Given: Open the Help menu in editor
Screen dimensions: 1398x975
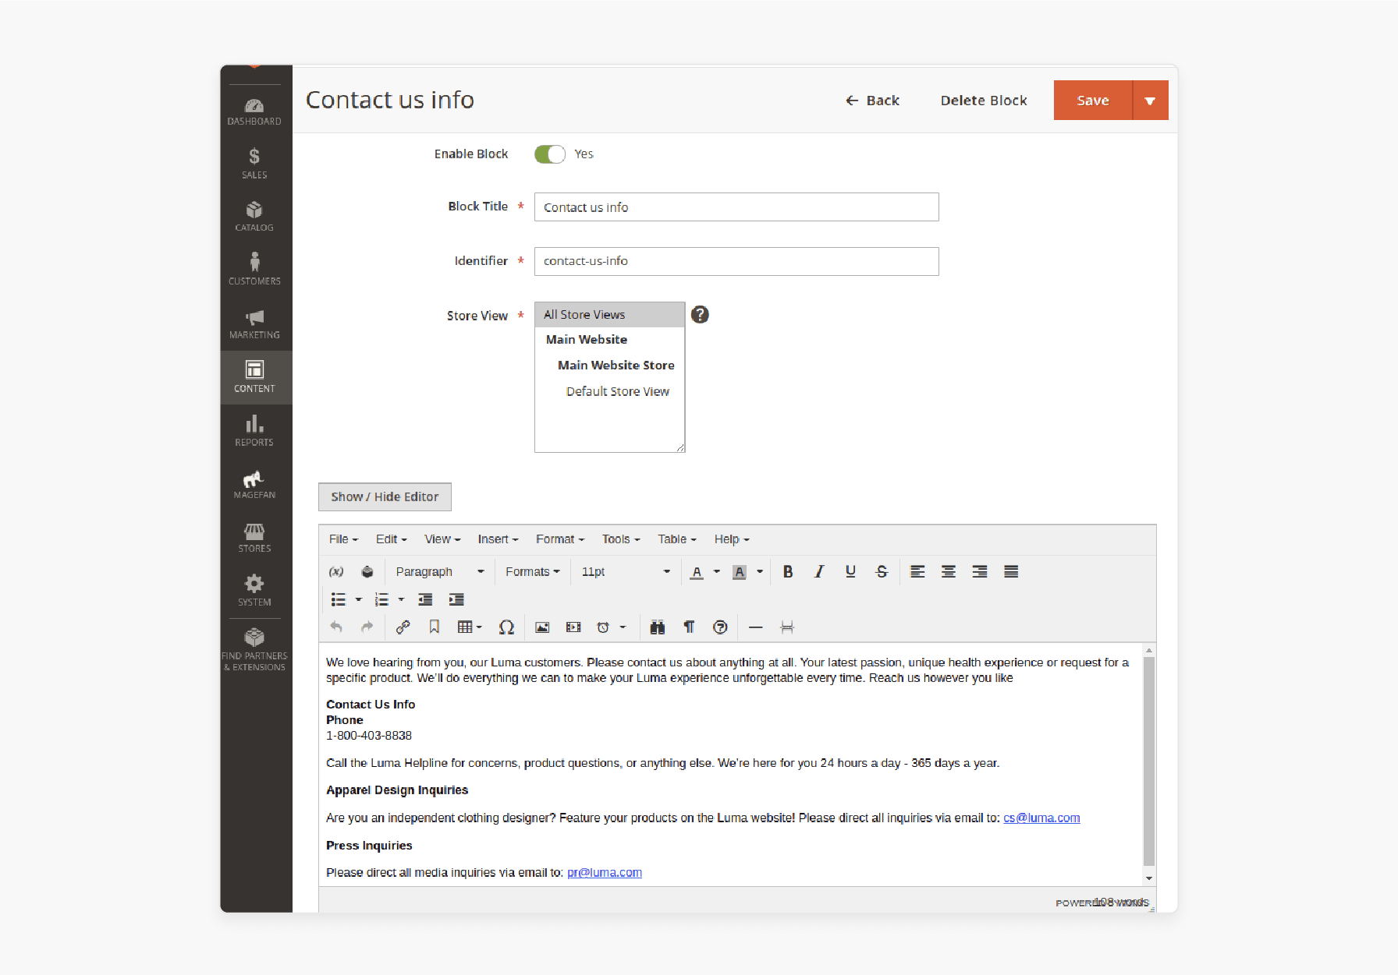Looking at the screenshot, I should (732, 539).
